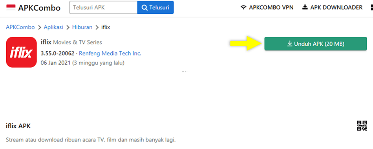The width and height of the screenshot is (373, 149).
Task: Focus the Telusuri APK search field
Action: (x=103, y=7)
